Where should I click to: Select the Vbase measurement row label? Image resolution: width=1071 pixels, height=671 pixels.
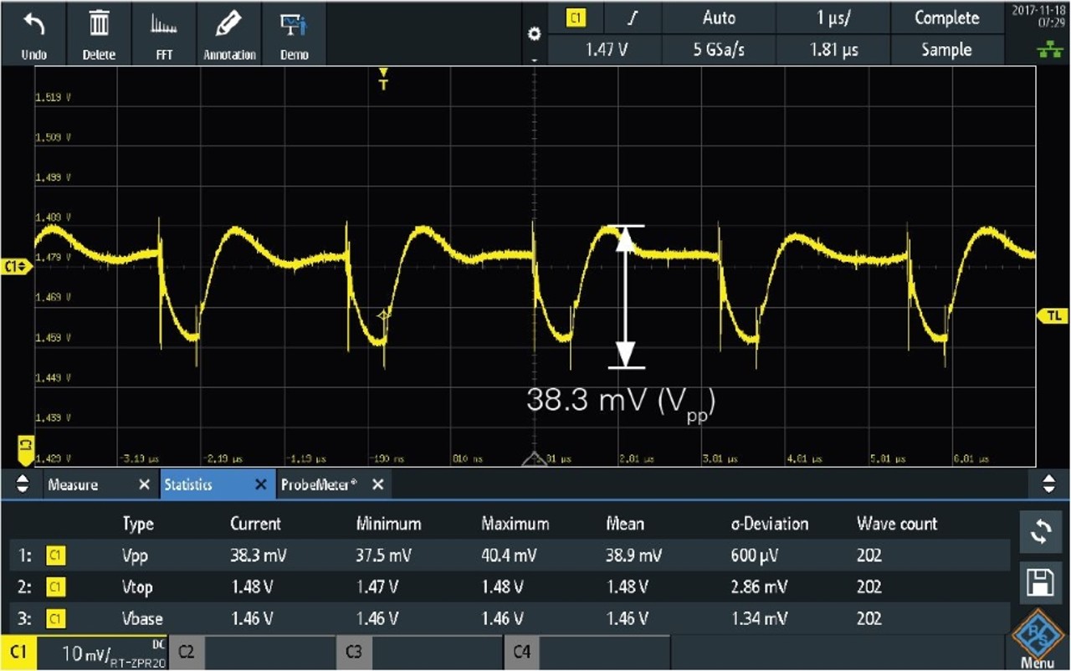pyautogui.click(x=142, y=619)
